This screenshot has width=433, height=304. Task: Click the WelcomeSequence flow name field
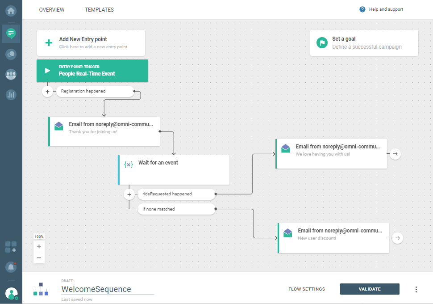tap(107, 289)
